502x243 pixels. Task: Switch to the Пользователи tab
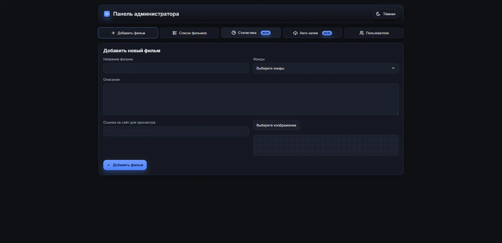pyautogui.click(x=374, y=33)
